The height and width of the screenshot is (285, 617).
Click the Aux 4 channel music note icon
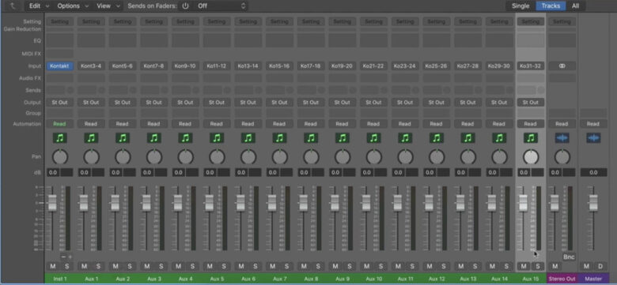[185, 138]
